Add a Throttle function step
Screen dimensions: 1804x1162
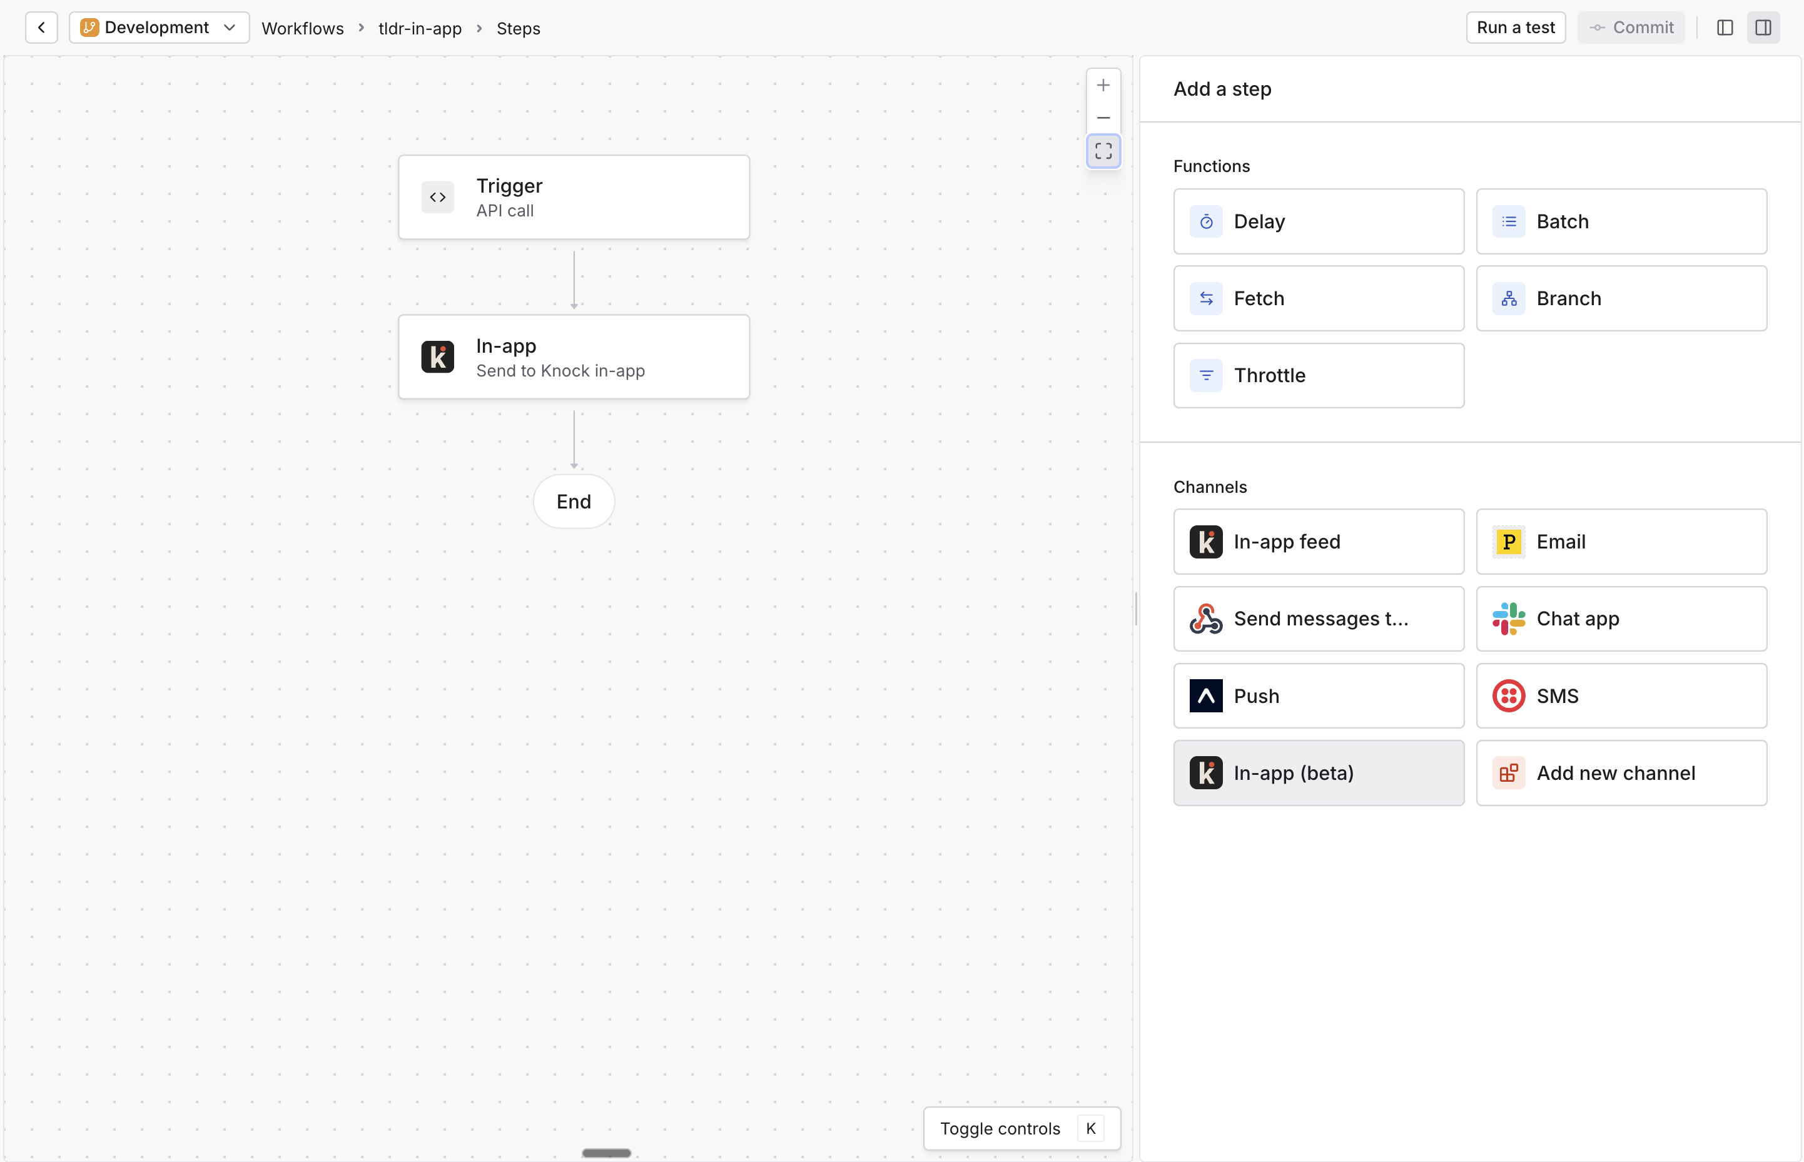[1317, 375]
